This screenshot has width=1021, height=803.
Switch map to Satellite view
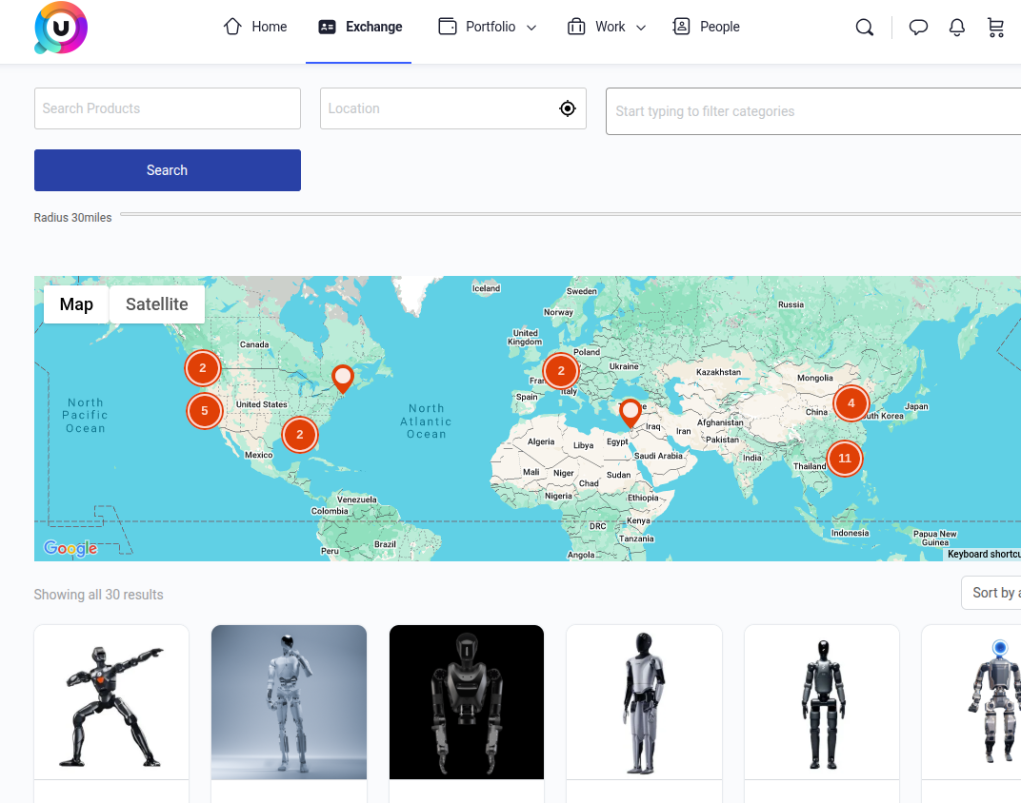(x=157, y=304)
